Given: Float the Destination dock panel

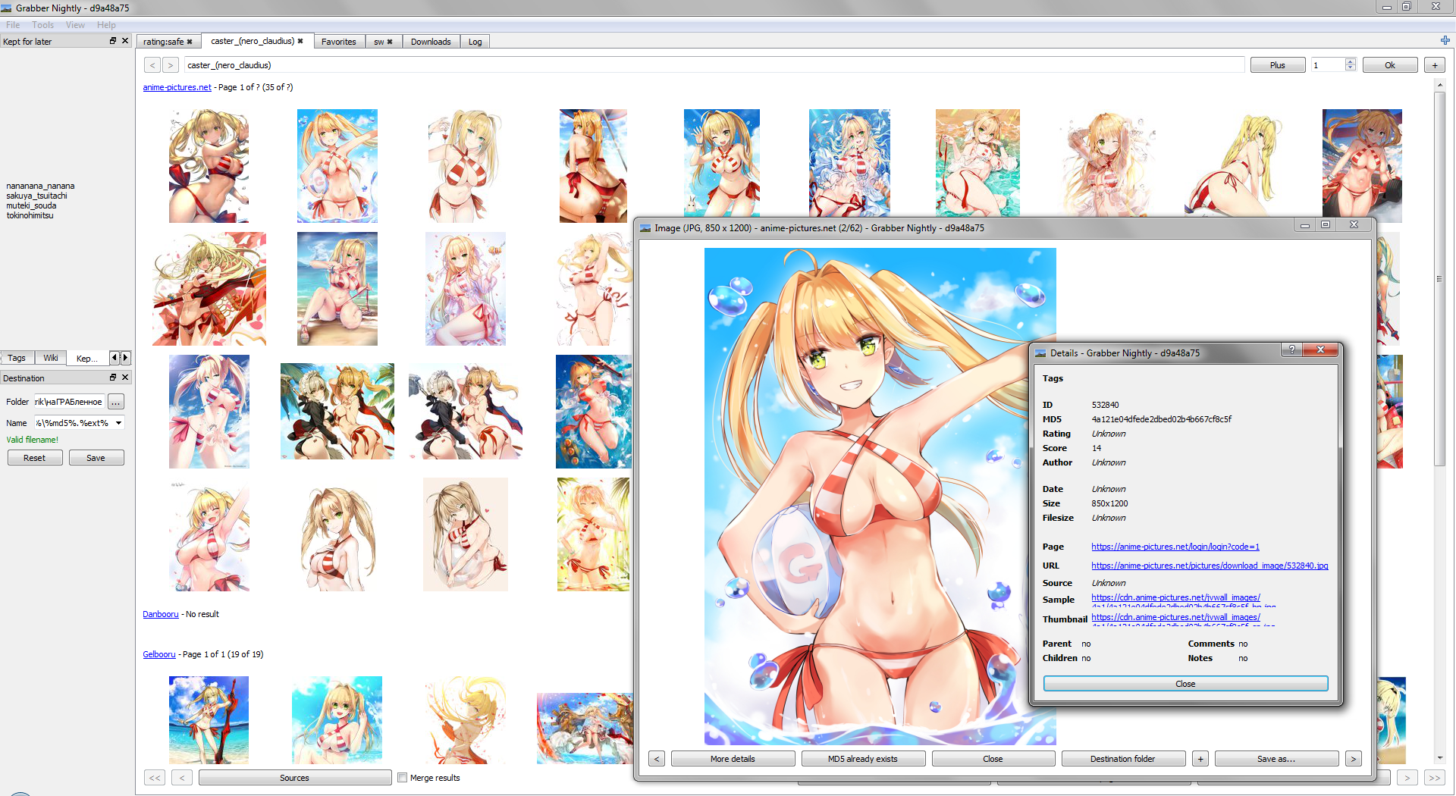Looking at the screenshot, I should point(113,378).
